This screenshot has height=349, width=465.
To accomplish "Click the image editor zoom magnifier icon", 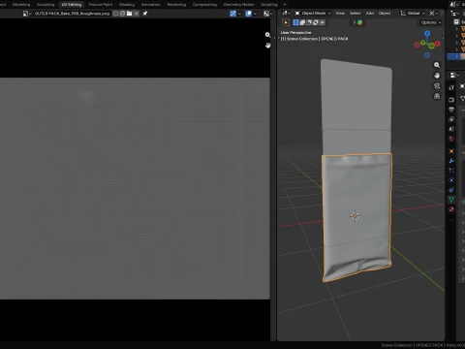I will tap(267, 35).
